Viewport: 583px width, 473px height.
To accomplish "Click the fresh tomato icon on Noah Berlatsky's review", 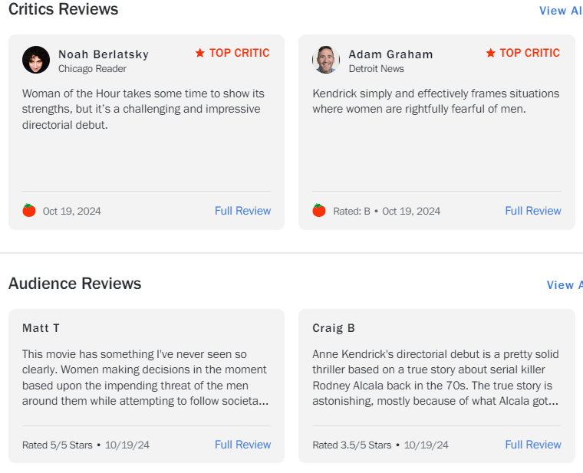I will tap(29, 211).
